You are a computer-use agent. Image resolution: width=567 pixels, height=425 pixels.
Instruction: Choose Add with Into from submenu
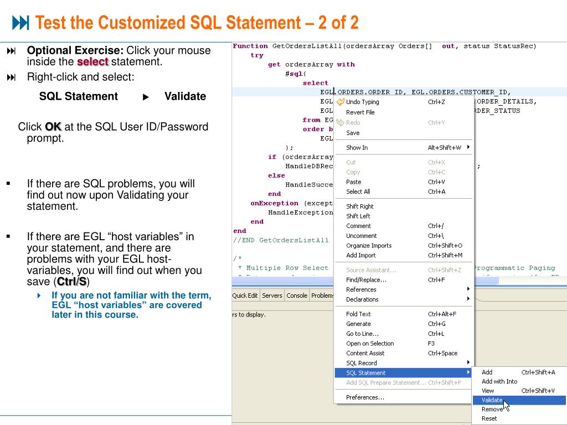[499, 381]
